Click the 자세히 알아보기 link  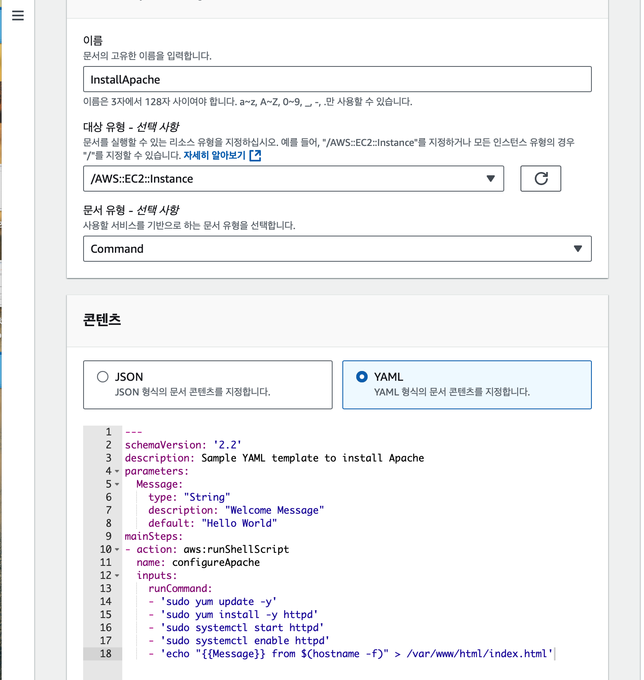point(214,155)
